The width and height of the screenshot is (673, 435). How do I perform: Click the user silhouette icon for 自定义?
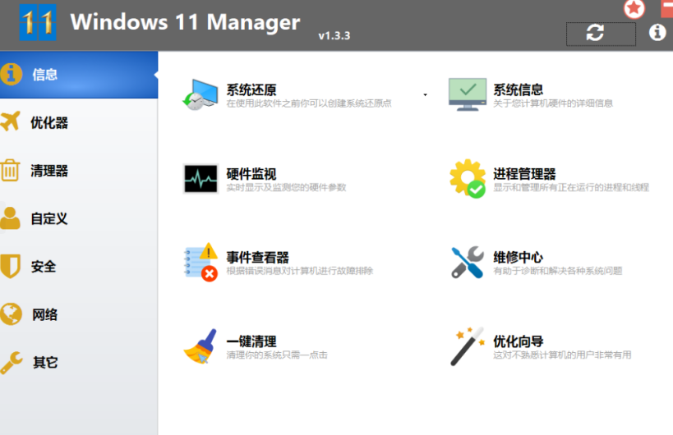(11, 217)
